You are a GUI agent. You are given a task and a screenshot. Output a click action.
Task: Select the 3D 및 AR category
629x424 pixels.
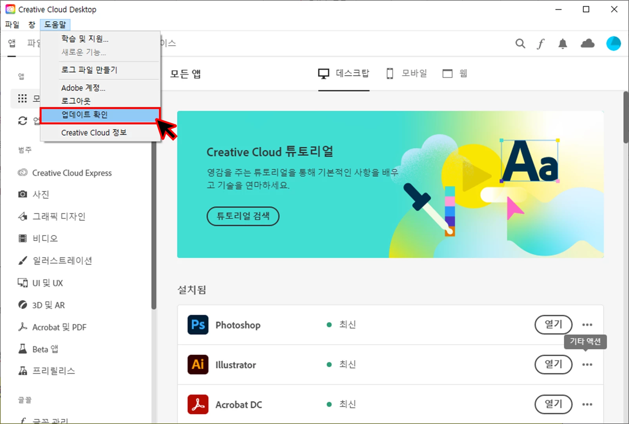pyautogui.click(x=41, y=305)
